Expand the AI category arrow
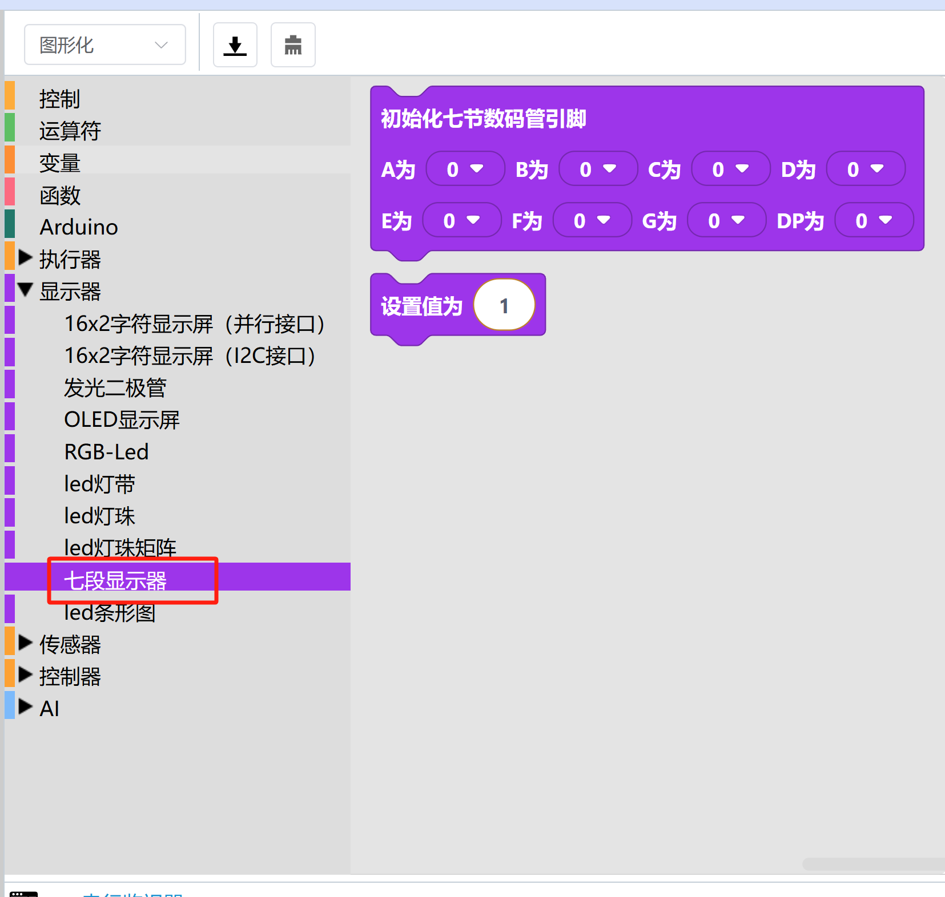 click(25, 707)
